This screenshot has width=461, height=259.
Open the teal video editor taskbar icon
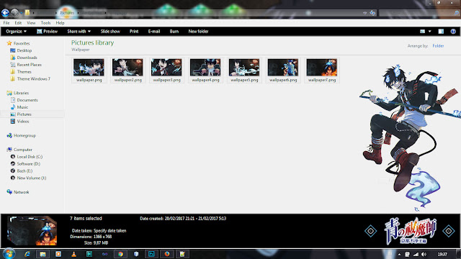(x=89, y=254)
